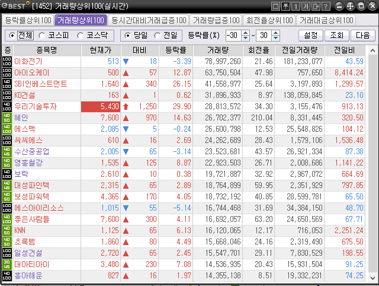Sort by the 현재가 column header
This screenshot has width=379, height=286.
[101, 50]
